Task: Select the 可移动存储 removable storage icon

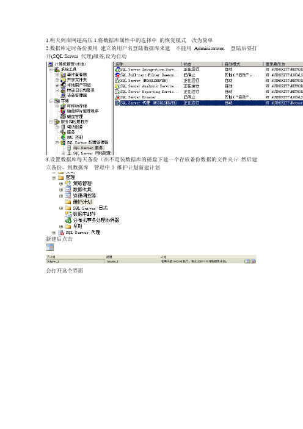Action: [x=63, y=106]
